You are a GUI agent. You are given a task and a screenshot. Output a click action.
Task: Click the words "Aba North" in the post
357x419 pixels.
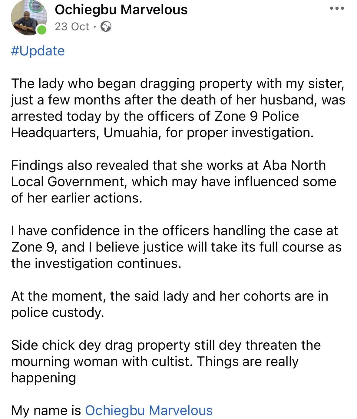[x=294, y=165]
